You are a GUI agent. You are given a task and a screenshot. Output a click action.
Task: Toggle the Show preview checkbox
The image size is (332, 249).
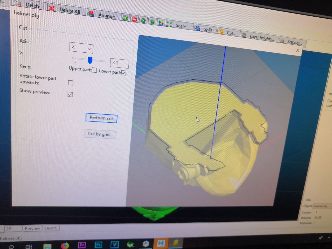[70, 94]
